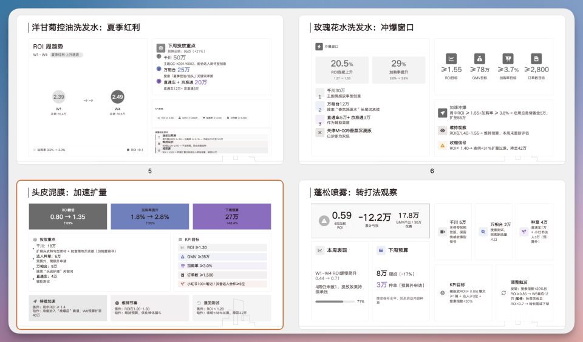The image size is (583, 342).
Task: Click the 达人种草：6万 bullet
Action: (49, 256)
